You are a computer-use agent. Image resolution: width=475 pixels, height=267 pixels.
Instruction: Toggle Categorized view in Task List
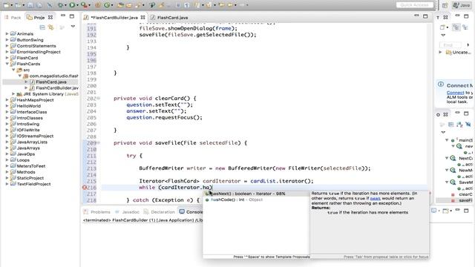click(456, 27)
